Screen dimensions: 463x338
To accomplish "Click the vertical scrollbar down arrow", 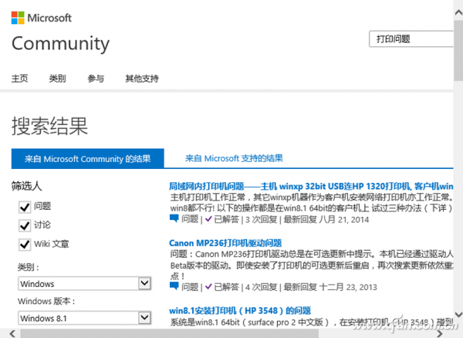I will coord(458,314).
